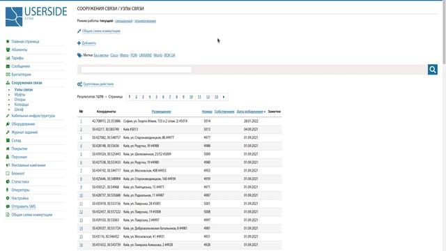Image resolution: width=446 pixels, height=251 pixels.
Task: Go to results page 2
Action: [137, 97]
